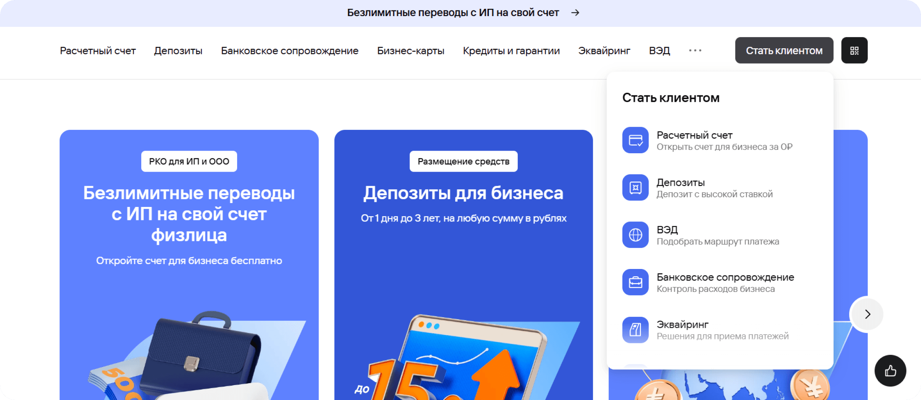The height and width of the screenshot is (400, 921).
Task: Click the Депозиты safe icon in dropdown
Action: pos(635,187)
